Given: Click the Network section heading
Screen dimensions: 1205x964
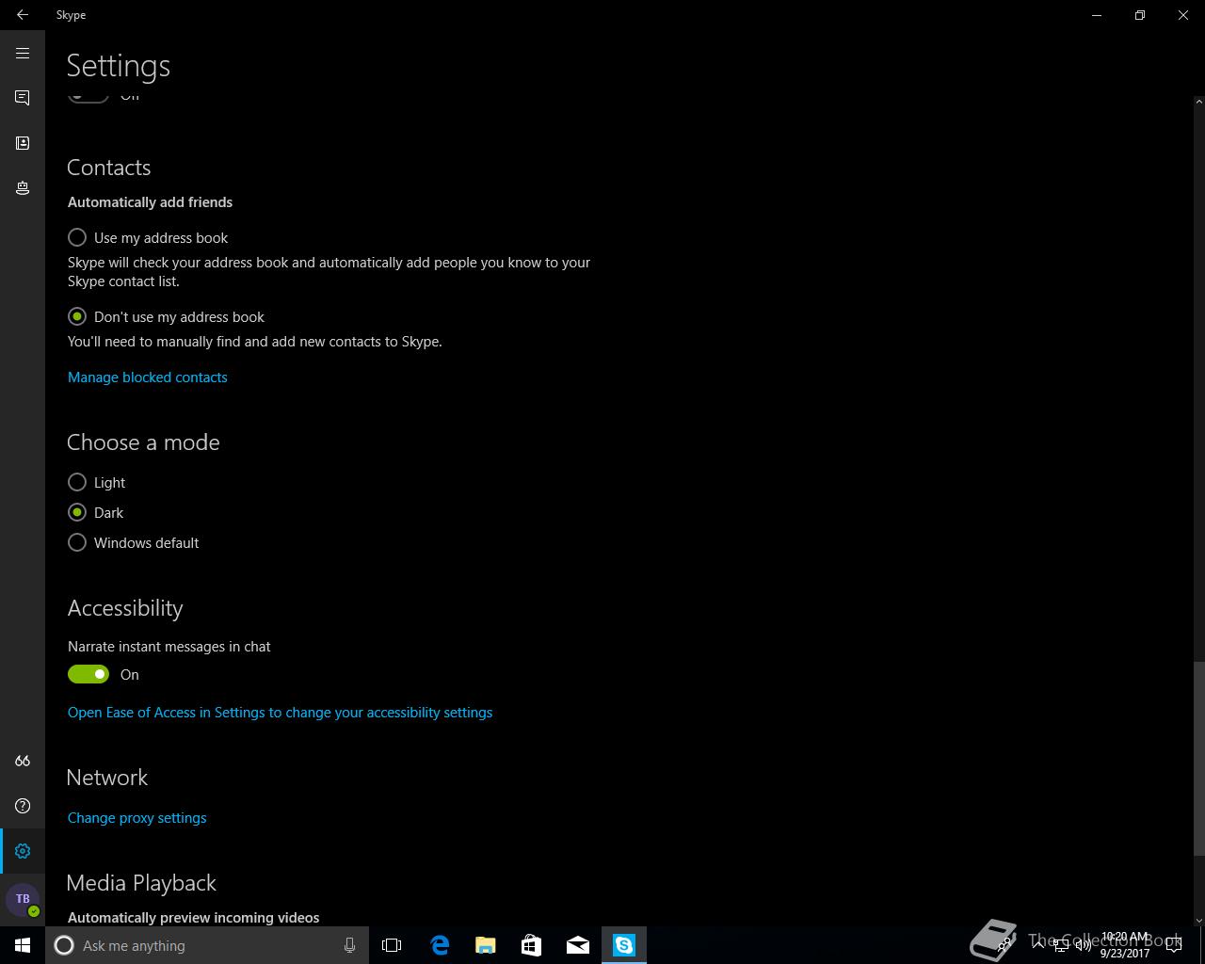Looking at the screenshot, I should [107, 778].
